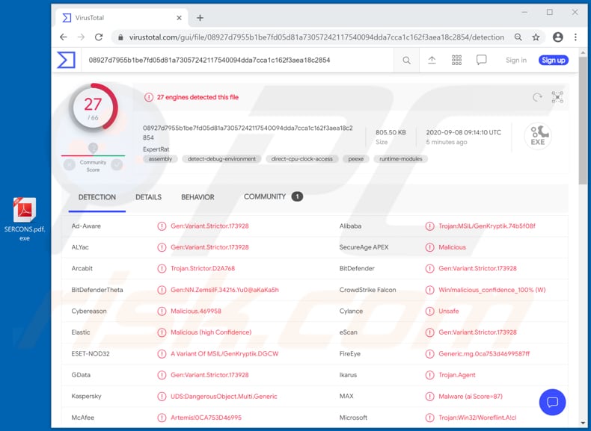Screen dimensions: 591x431
Task: Click the alert icon beside 27 engines detected
Action: pos(149,98)
